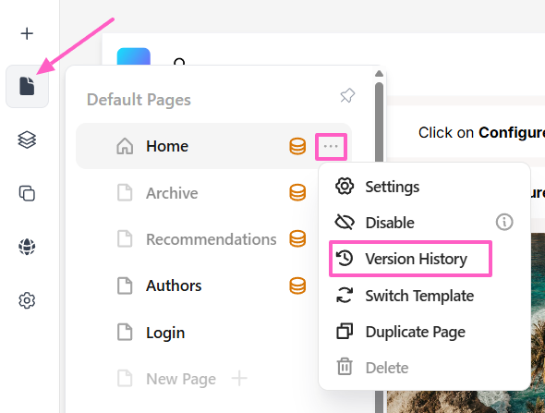
Task: Click the plus add icon in sidebar
Action: pos(27,33)
